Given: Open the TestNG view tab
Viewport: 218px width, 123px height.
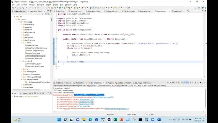Looking at the screenshot, I should click(x=119, y=83).
